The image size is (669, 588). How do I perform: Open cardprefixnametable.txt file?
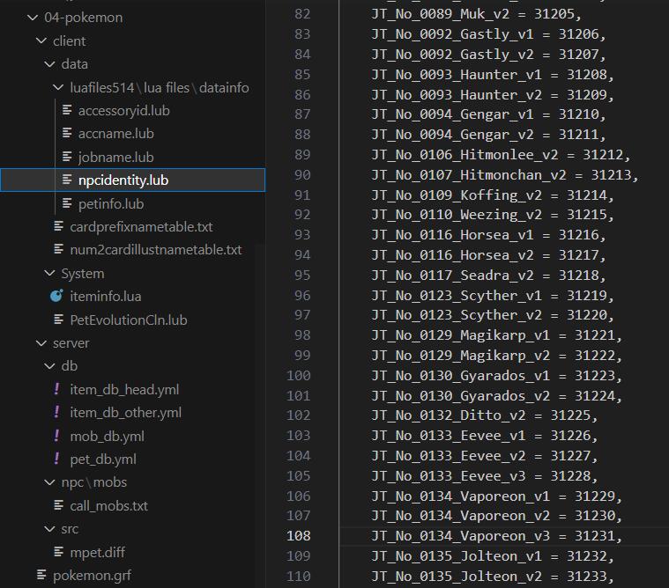141,227
